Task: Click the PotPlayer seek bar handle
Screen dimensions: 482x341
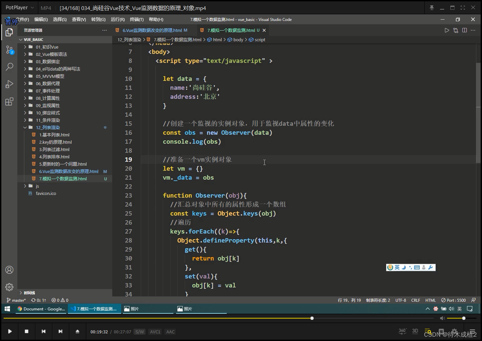Action: [312, 318]
